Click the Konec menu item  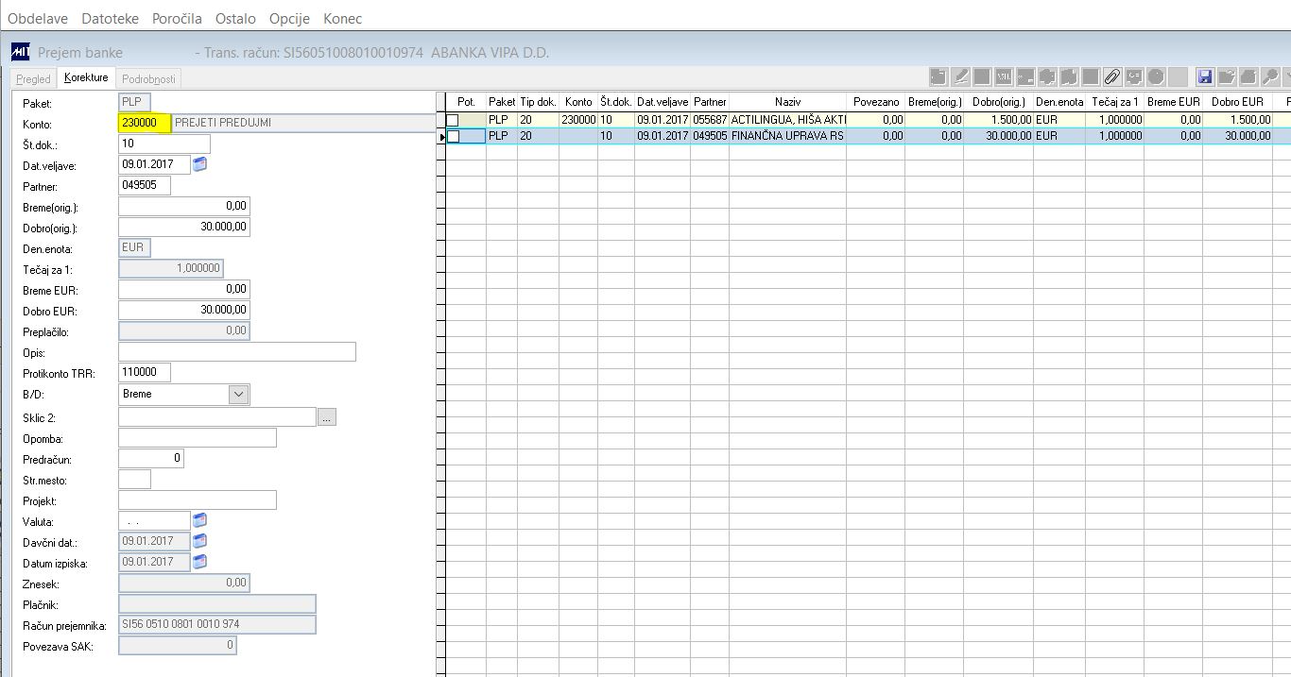(x=342, y=19)
